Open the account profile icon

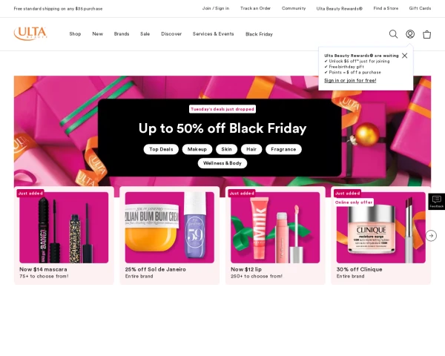(x=410, y=34)
